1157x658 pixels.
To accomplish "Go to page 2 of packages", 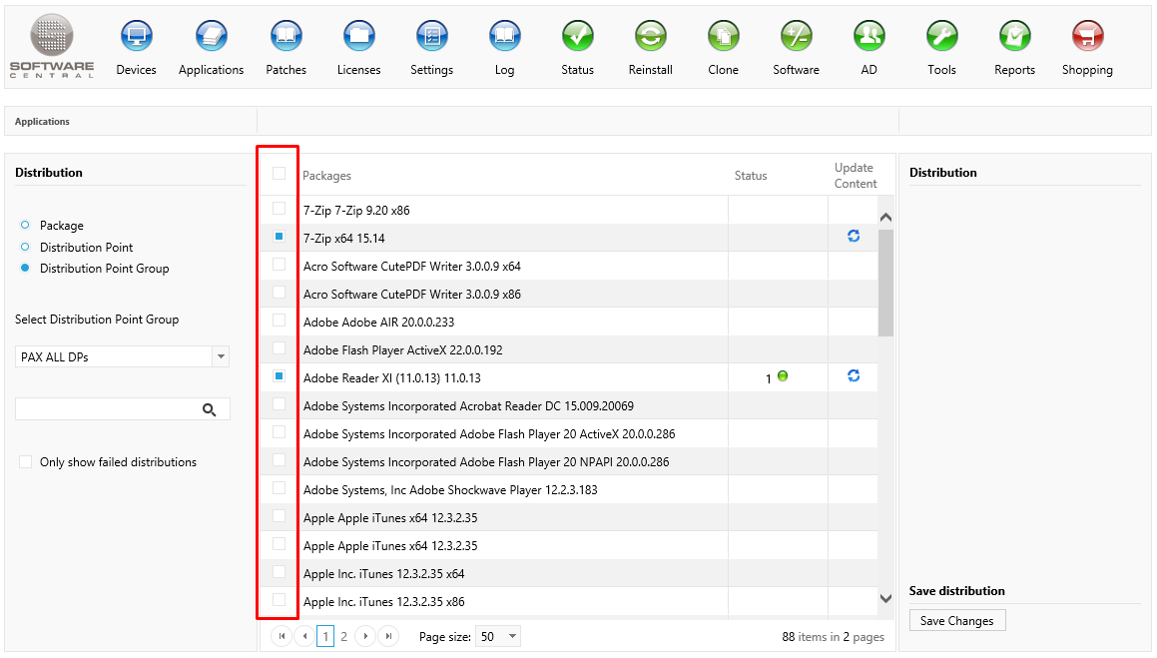I will [x=344, y=636].
